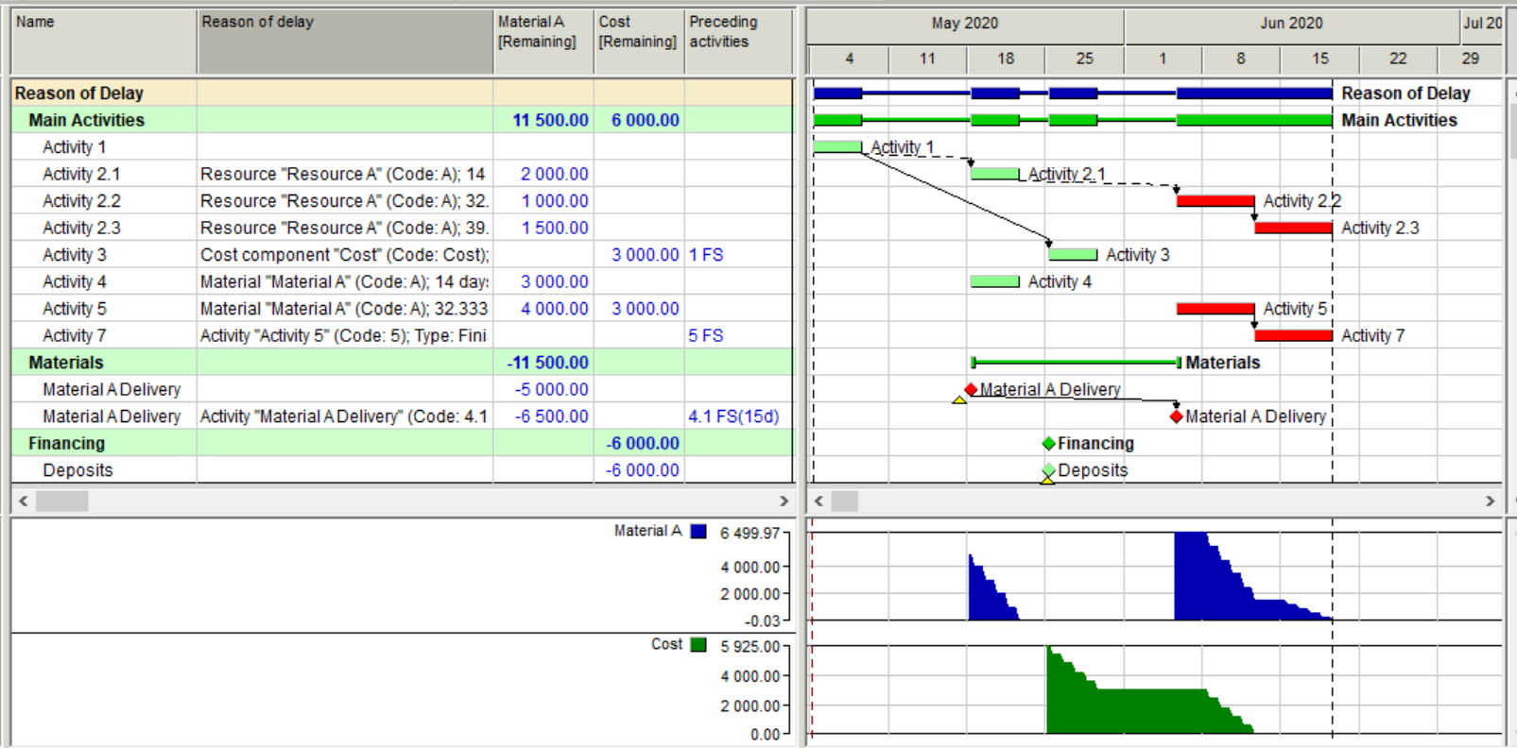The image size is (1517, 748).
Task: Click the red Activity 5 Gantt bar
Action: [1215, 309]
